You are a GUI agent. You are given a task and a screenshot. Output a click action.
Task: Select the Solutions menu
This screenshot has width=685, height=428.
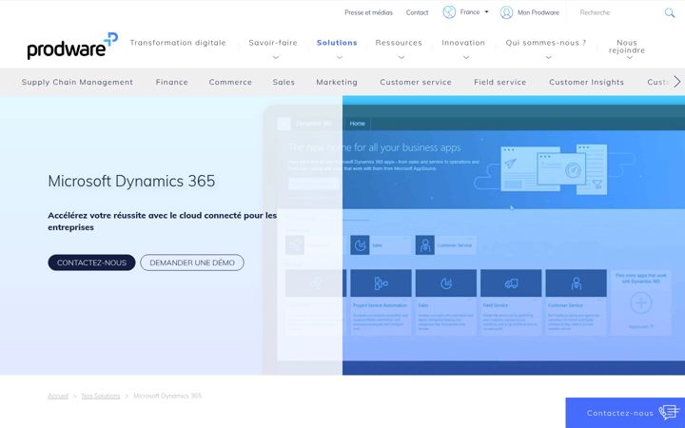pyautogui.click(x=337, y=43)
